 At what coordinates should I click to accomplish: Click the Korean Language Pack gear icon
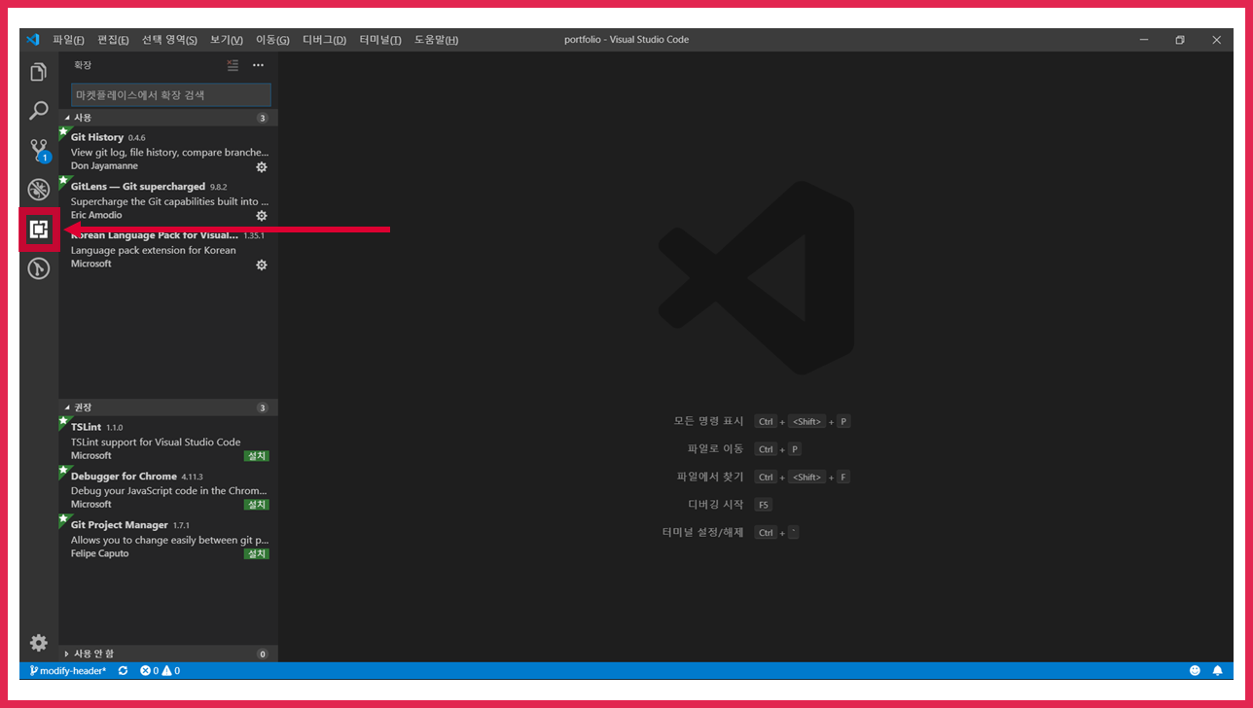[x=261, y=265]
